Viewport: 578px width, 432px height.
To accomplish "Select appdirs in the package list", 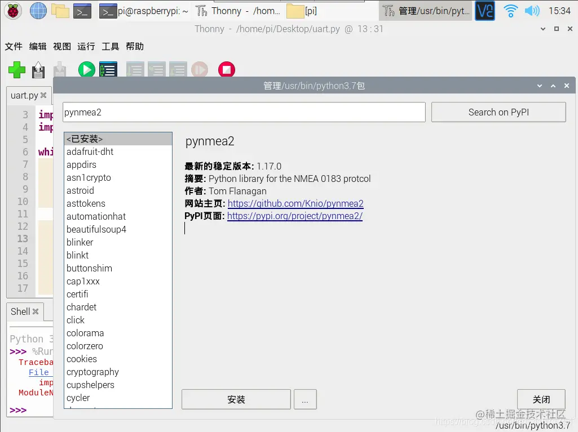I will coord(118,164).
